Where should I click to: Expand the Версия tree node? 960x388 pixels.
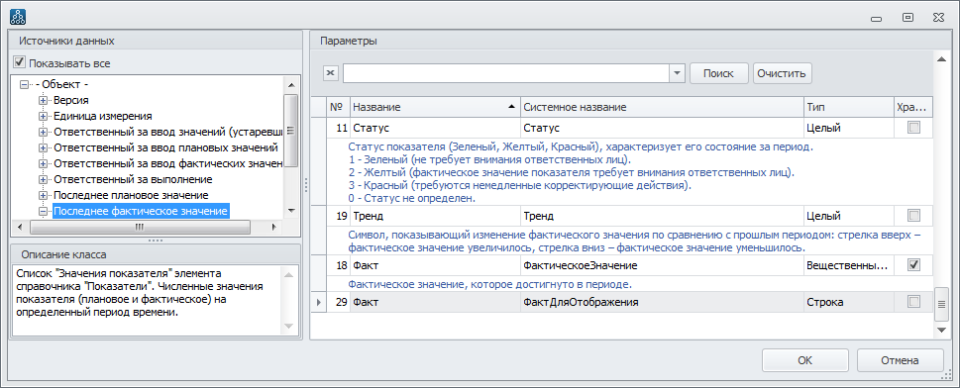[43, 100]
